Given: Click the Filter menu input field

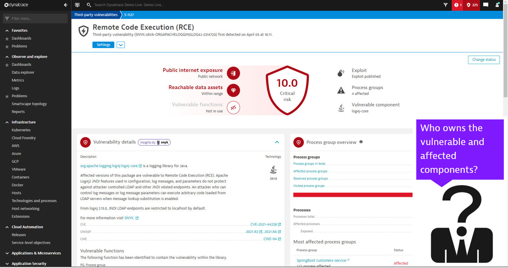Looking at the screenshot, I should pos(35,18).
